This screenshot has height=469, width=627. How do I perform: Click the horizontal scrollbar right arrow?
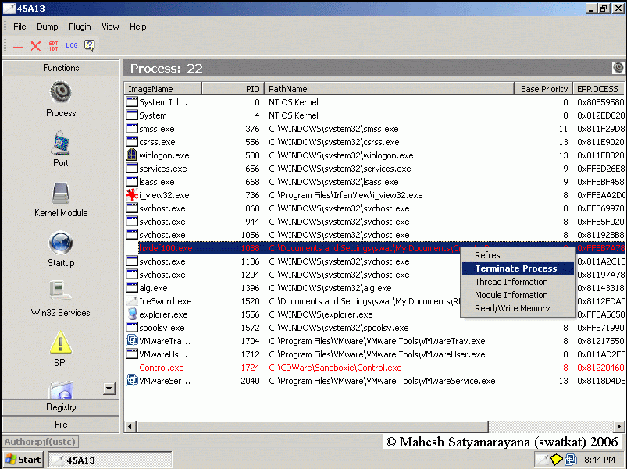(619, 426)
